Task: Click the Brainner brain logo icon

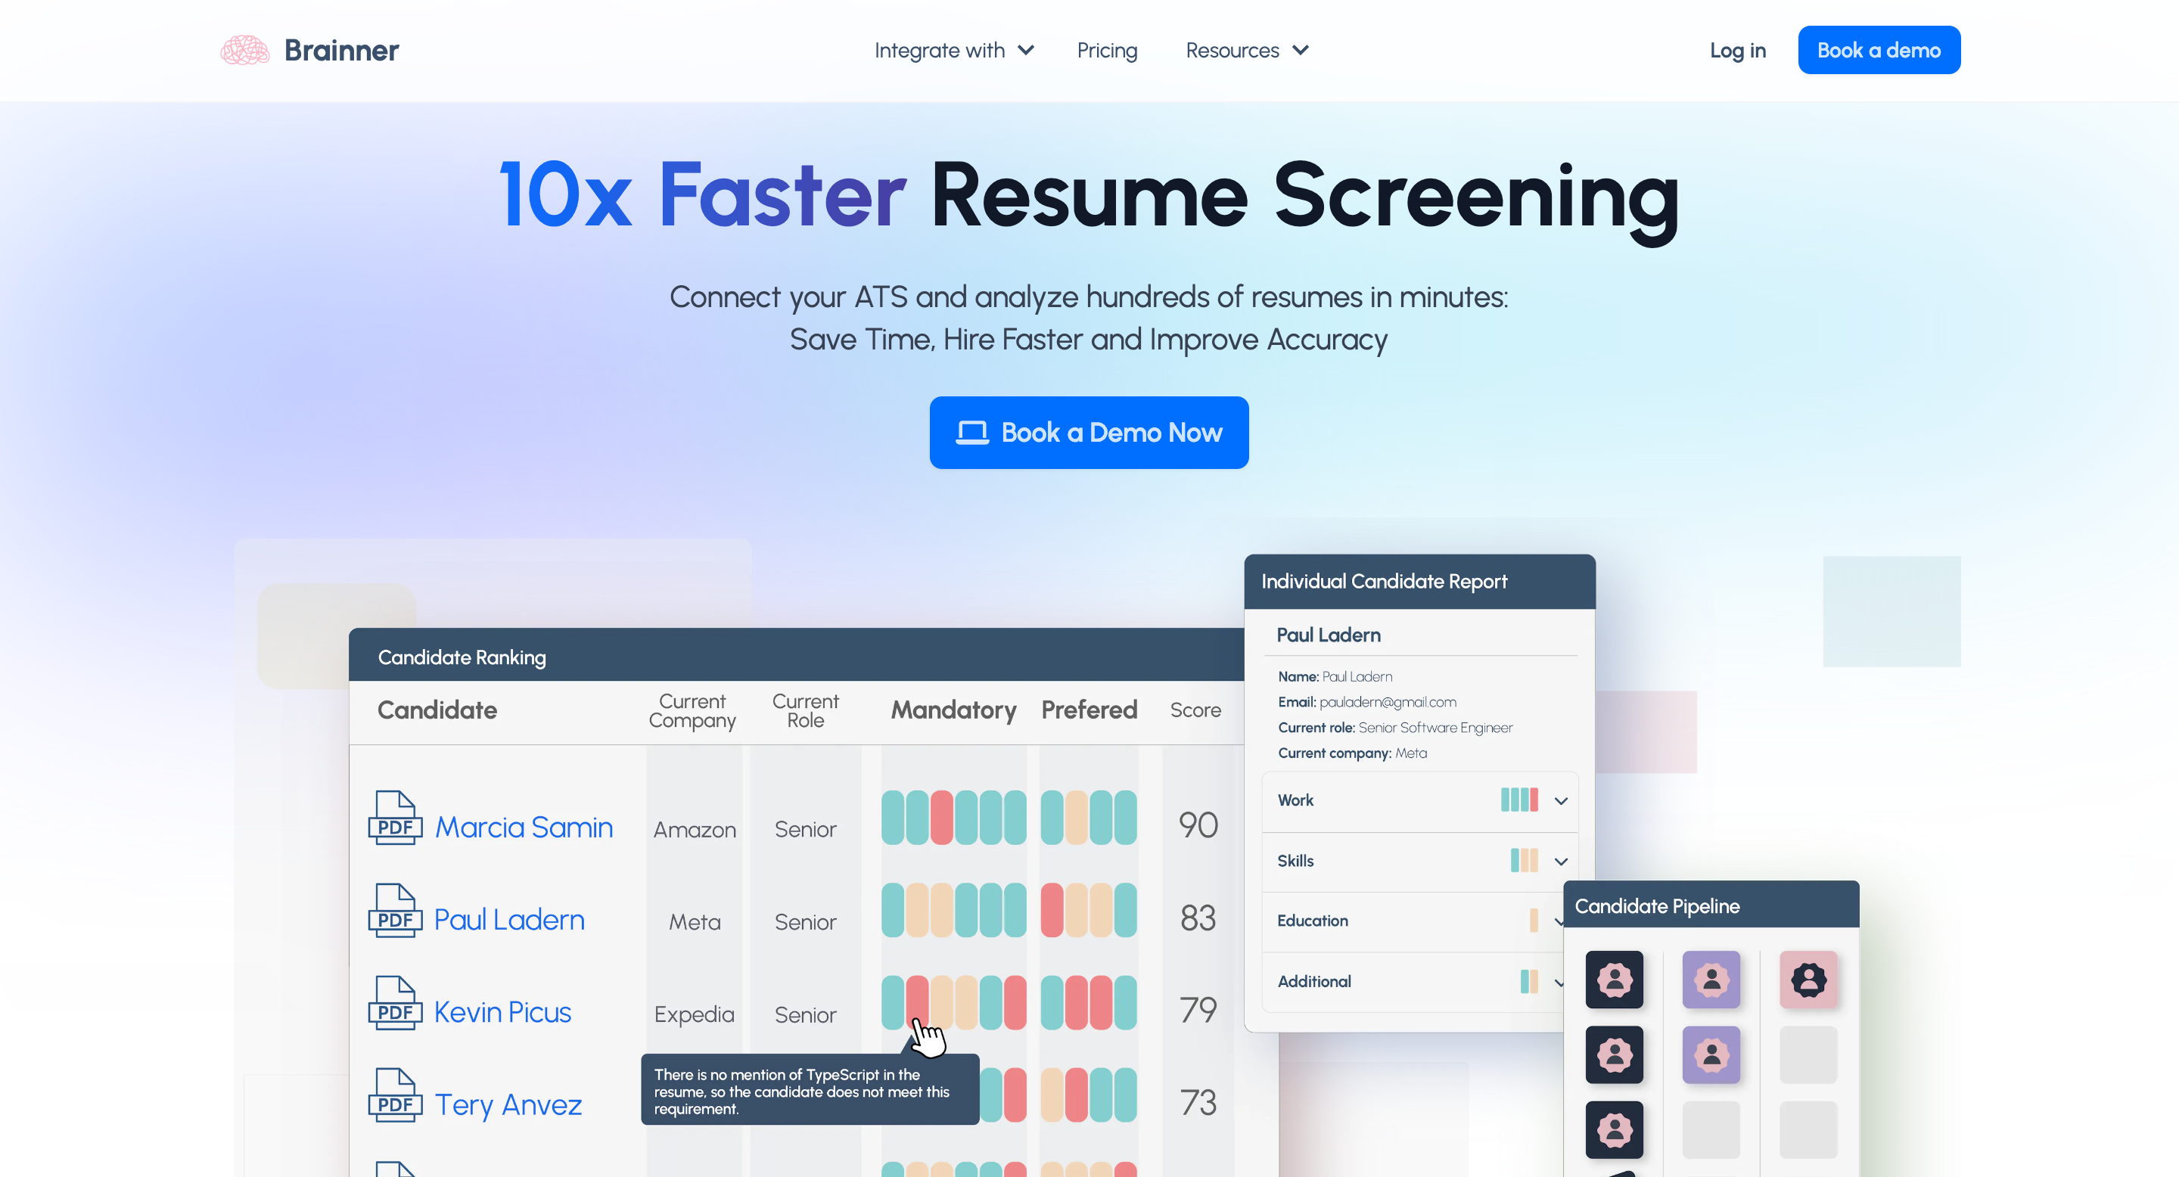Action: click(244, 50)
